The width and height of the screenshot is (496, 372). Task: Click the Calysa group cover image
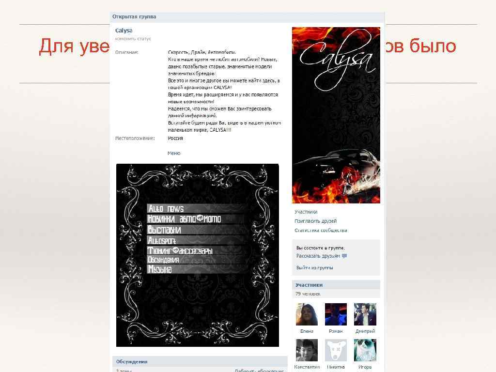coord(336,115)
